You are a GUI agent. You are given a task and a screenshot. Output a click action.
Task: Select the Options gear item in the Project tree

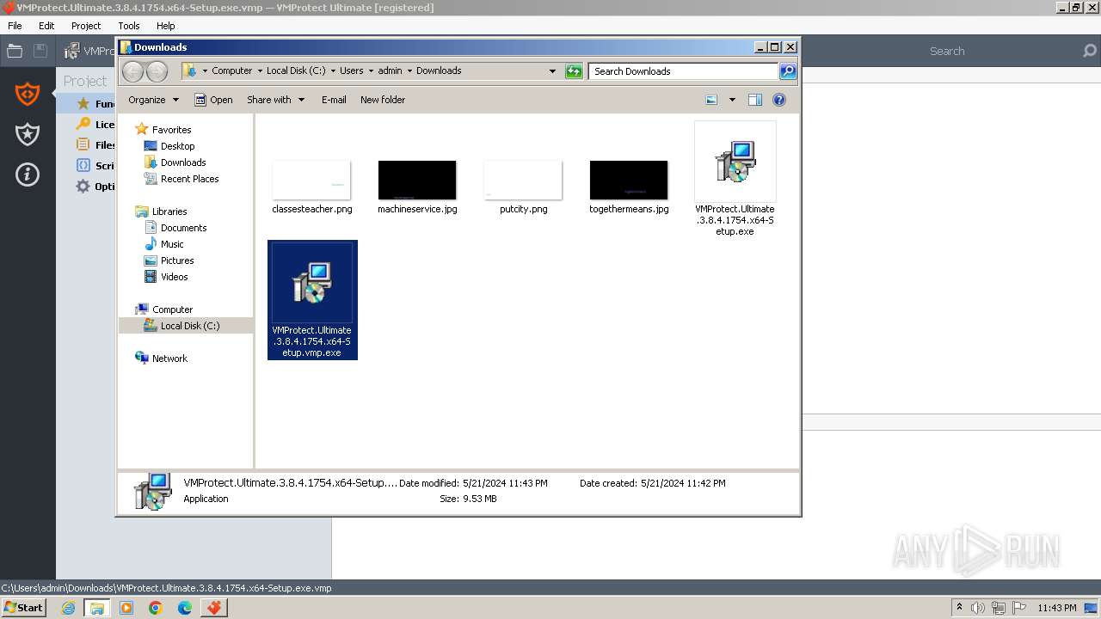pos(95,187)
